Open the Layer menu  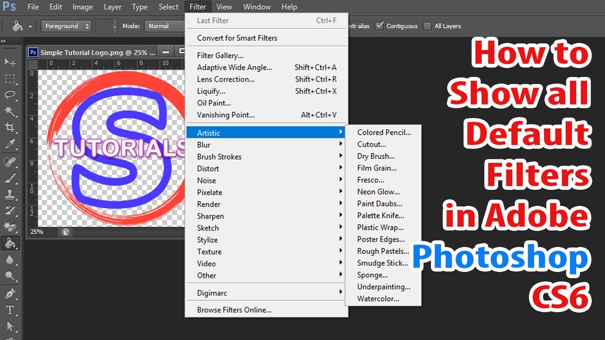click(112, 7)
